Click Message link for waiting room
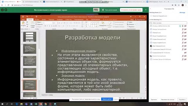 click(182, 12)
